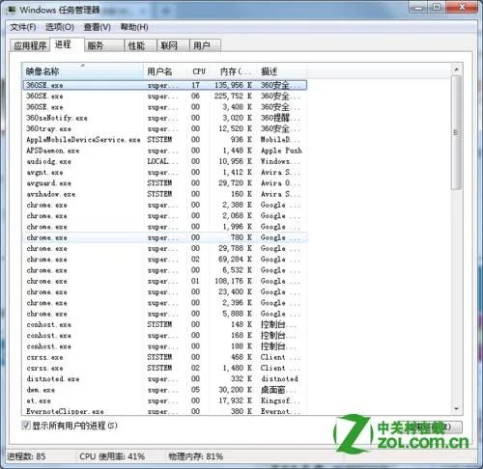Maximize the Task Manager window
Image resolution: width=483 pixels, height=469 pixels.
(437, 7)
